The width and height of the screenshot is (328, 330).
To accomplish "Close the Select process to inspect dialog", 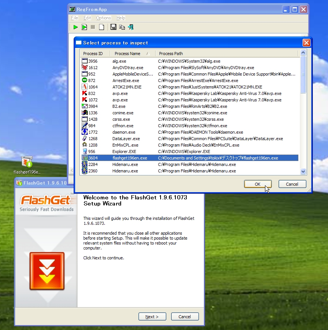I will tap(306, 43).
